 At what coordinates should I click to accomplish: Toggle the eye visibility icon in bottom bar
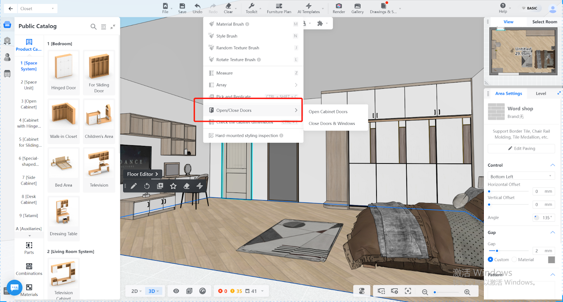[x=176, y=291]
